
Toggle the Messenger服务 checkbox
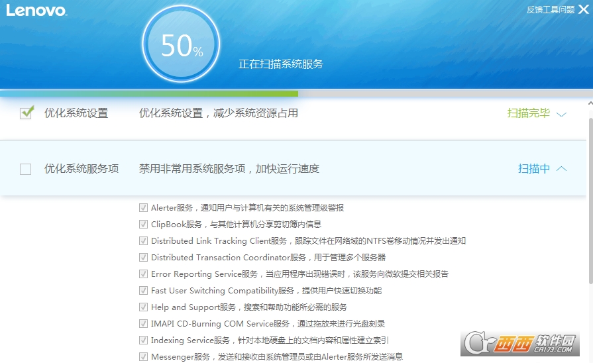[x=143, y=356]
